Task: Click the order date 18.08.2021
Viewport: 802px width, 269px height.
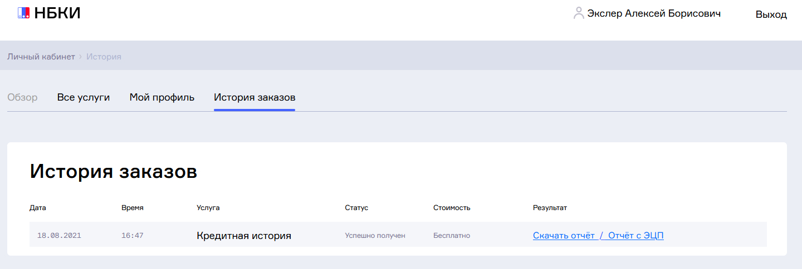Action: (x=59, y=236)
